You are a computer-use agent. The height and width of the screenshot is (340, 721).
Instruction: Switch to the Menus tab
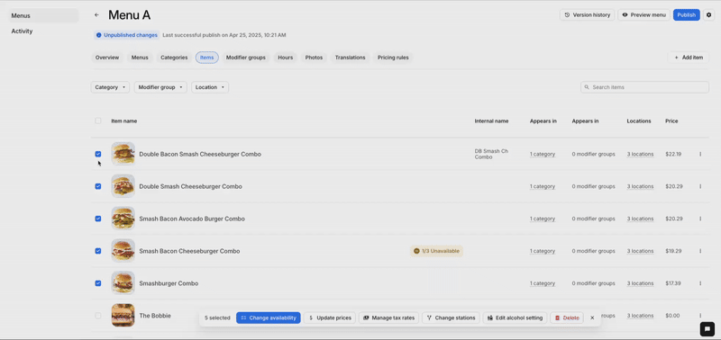point(140,58)
